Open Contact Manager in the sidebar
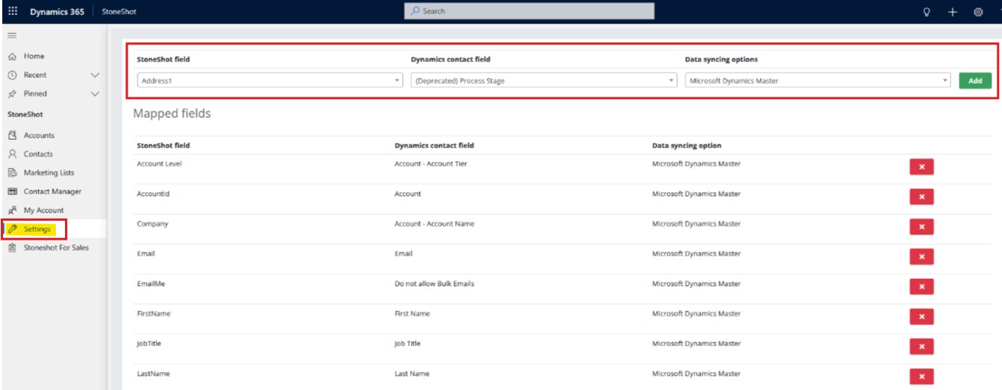Viewport: 1002px width, 390px height. click(52, 192)
